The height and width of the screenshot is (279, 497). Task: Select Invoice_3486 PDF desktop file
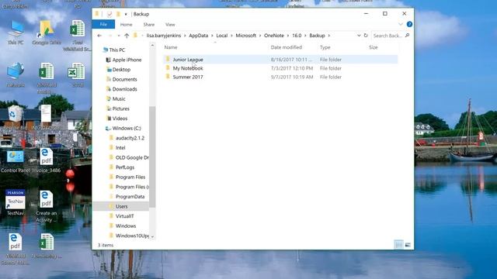coord(47,160)
